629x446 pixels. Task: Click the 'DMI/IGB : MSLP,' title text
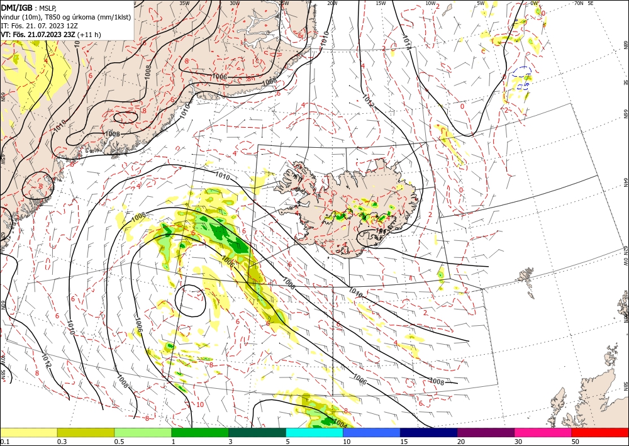(30, 8)
